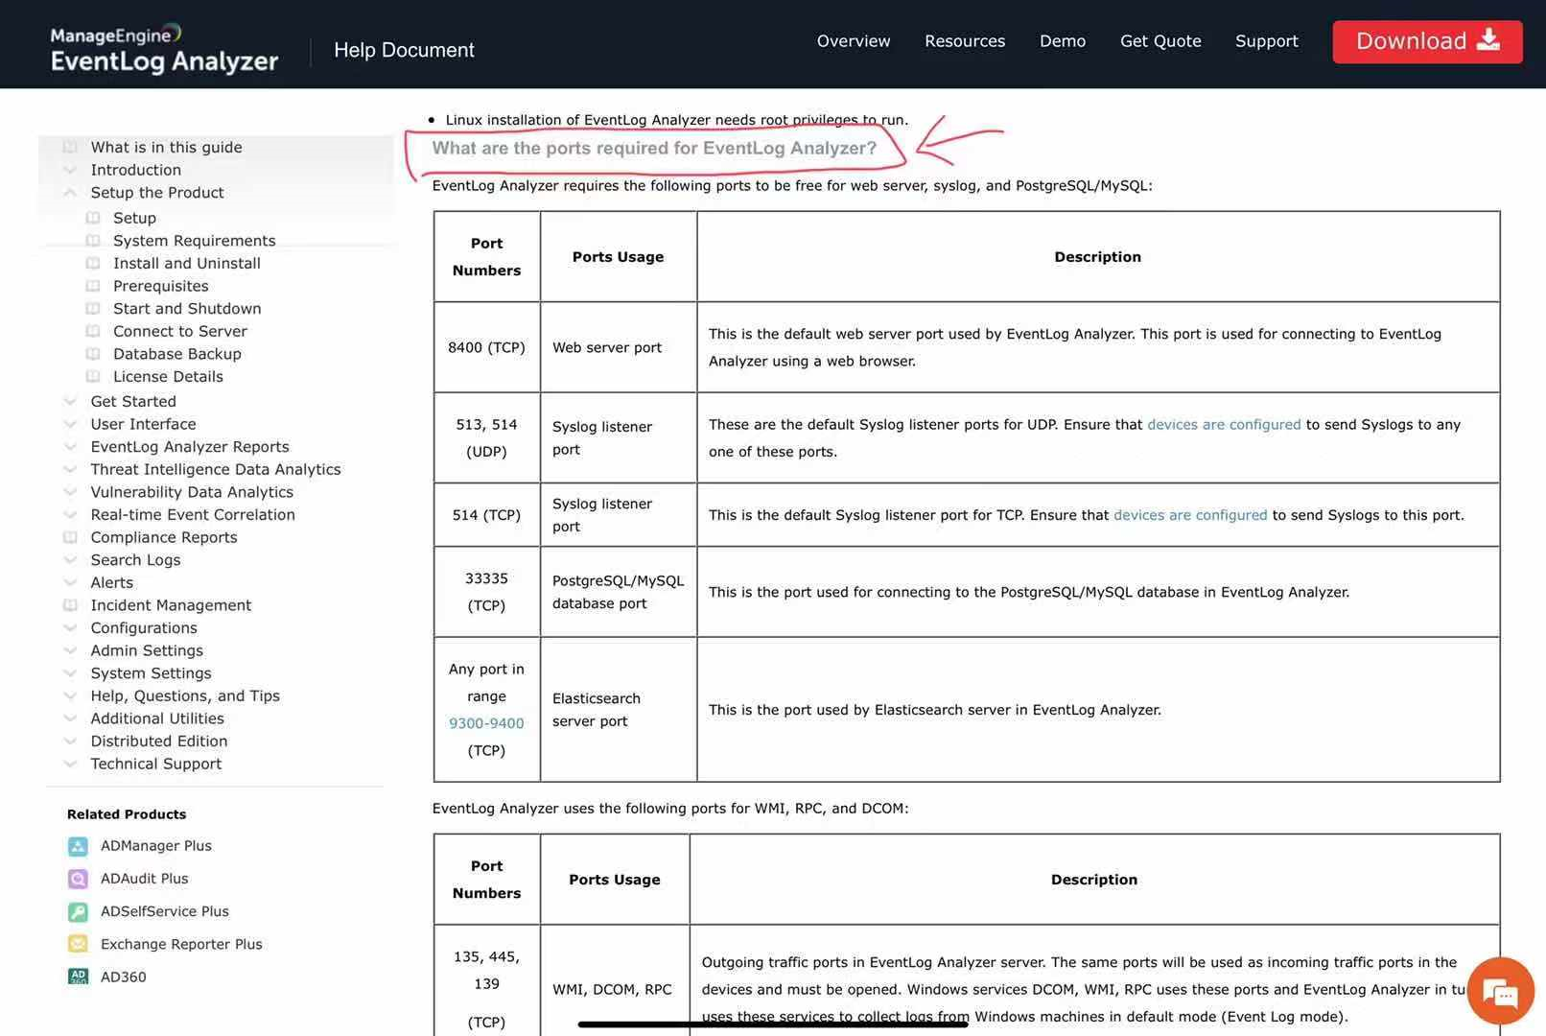Open the License Details topic
The width and height of the screenshot is (1546, 1036).
coord(168,376)
